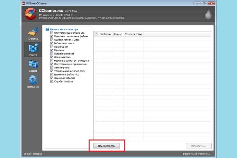Click the title bar CCleaner icon
This screenshot has width=237, height=158.
point(24,3)
